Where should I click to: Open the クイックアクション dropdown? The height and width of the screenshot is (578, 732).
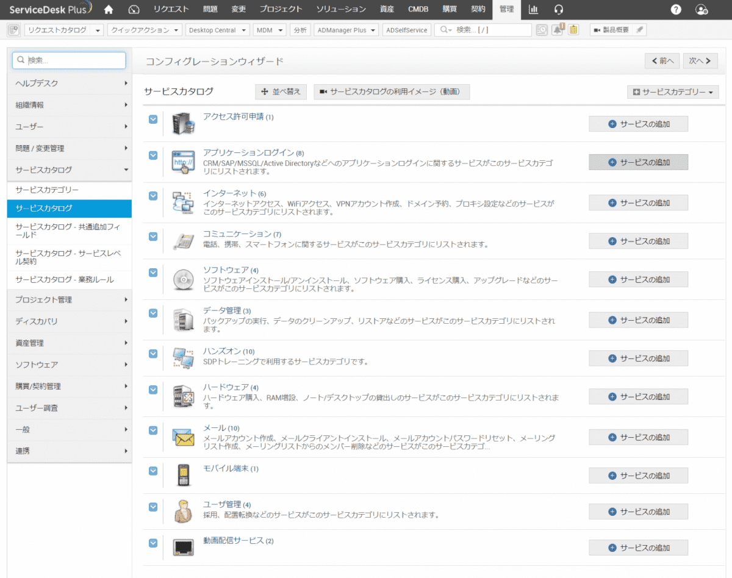[x=145, y=30]
